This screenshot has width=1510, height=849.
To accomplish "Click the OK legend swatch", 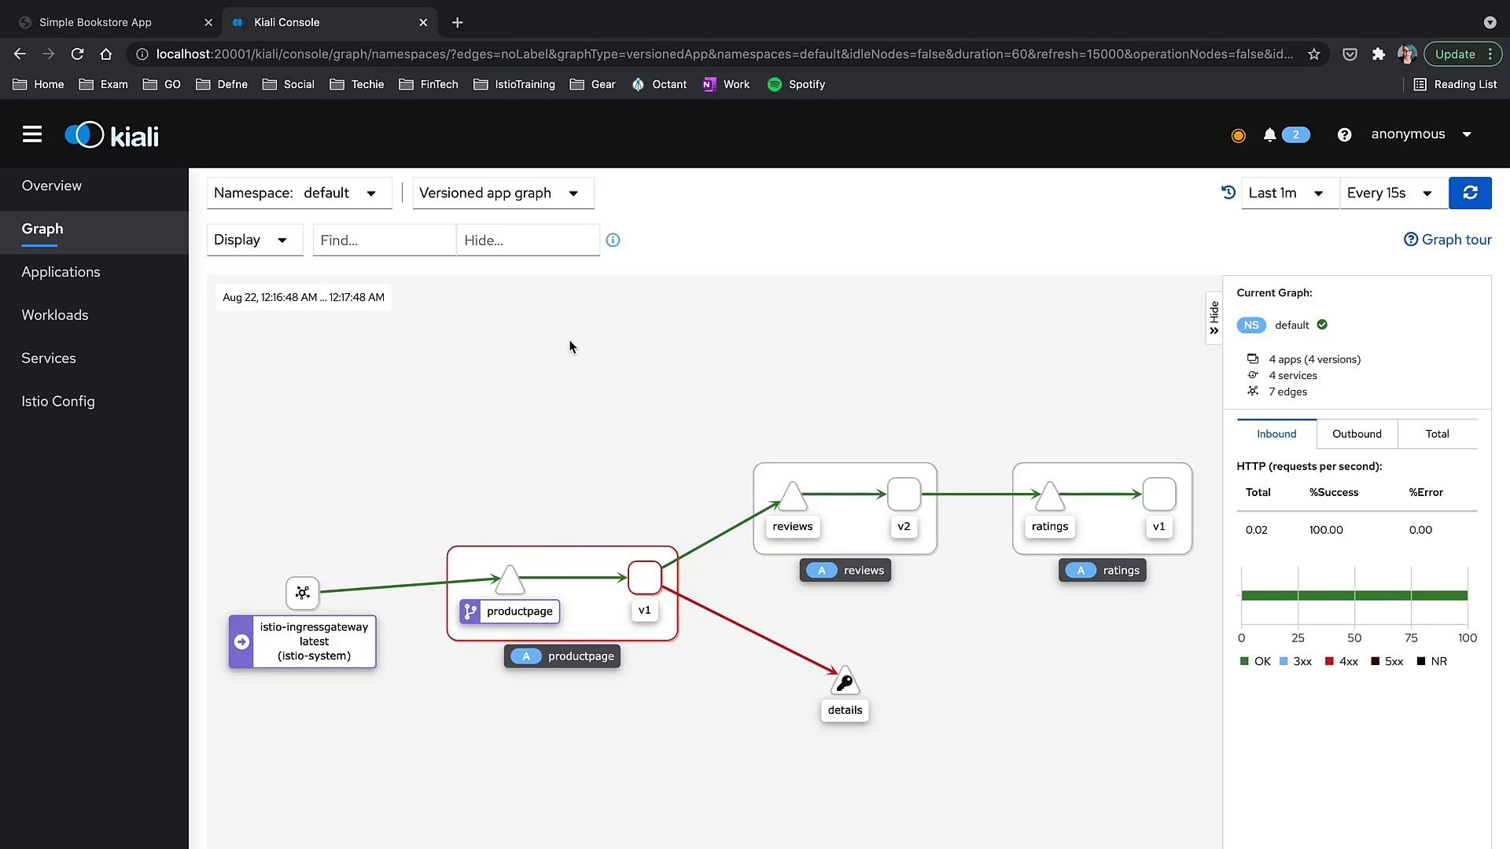I will tap(1244, 661).
